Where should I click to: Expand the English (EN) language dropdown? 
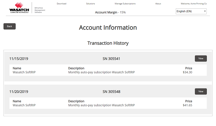(191, 11)
